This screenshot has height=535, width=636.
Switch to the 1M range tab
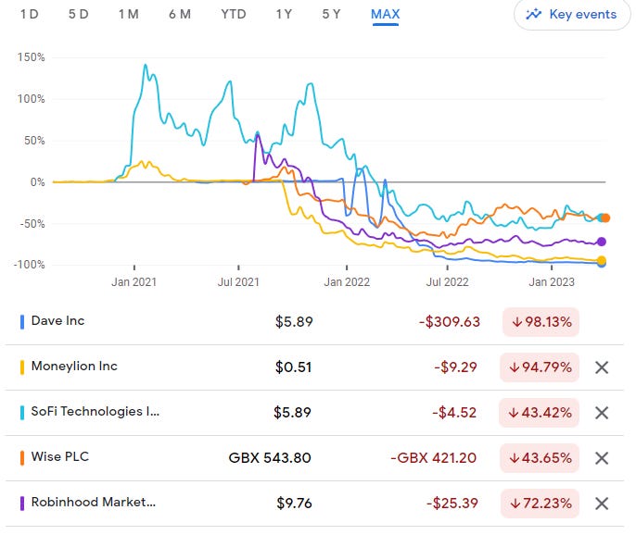tap(129, 14)
